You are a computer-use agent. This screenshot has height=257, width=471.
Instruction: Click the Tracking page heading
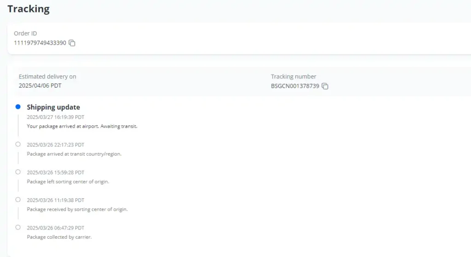pyautogui.click(x=29, y=9)
